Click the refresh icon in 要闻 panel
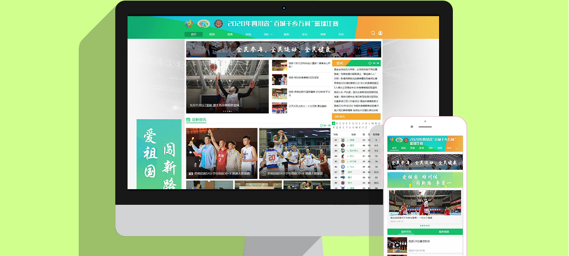 [x=370, y=63]
